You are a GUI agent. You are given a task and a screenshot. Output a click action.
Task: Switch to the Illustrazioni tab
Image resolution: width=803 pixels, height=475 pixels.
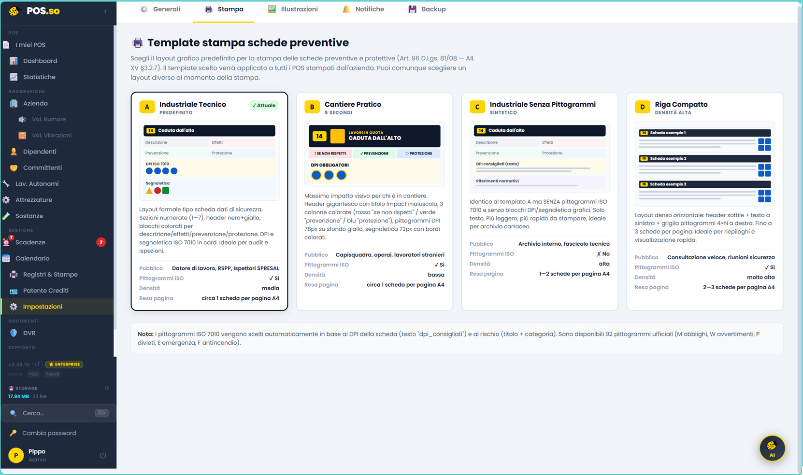click(293, 9)
